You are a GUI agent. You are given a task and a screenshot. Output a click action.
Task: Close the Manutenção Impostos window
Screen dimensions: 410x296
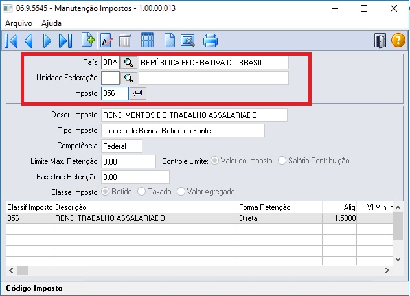[x=394, y=8]
